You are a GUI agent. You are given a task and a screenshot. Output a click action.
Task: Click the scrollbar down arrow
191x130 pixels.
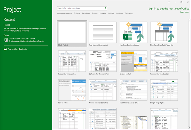189,128
